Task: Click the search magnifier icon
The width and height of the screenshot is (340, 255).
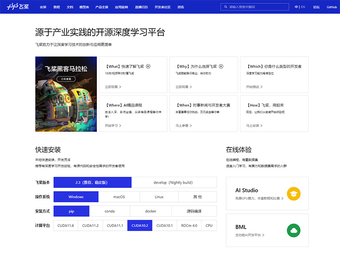Action: click(225, 7)
